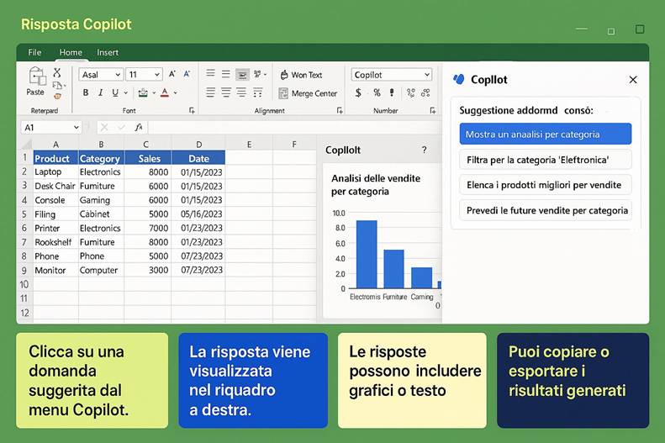Decrease font size with smaller A icon
Screen dimensions: 665x443
[187, 74]
